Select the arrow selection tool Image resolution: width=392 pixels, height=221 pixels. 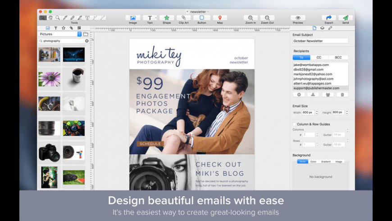pyautogui.click(x=43, y=18)
